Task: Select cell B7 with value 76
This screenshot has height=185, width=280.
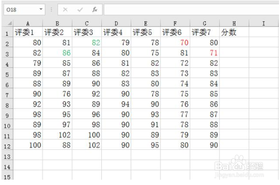Action: click(x=57, y=93)
